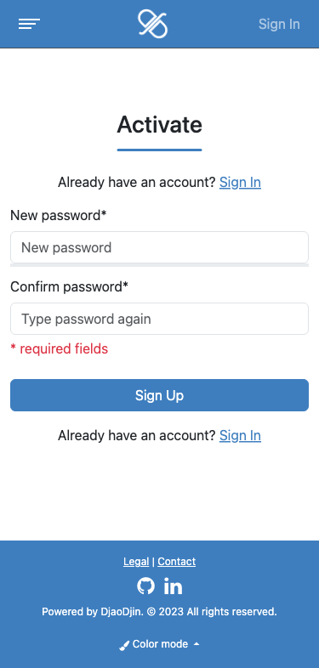The height and width of the screenshot is (668, 319).
Task: Submit the form with Sign Up button
Action: [160, 395]
